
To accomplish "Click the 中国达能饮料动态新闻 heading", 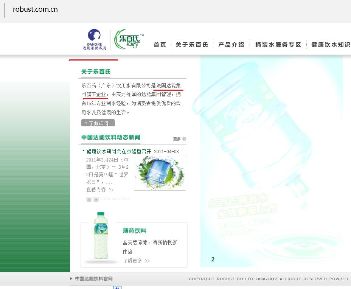I will (x=110, y=137).
